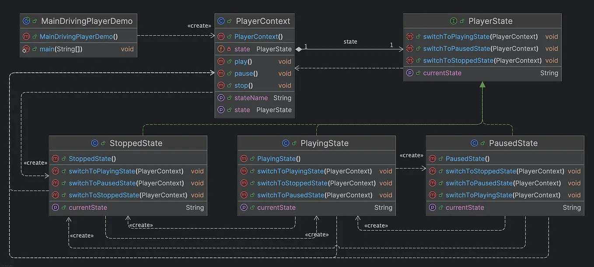Click the stateName property icon
This screenshot has width=594, height=267.
pyautogui.click(x=221, y=98)
